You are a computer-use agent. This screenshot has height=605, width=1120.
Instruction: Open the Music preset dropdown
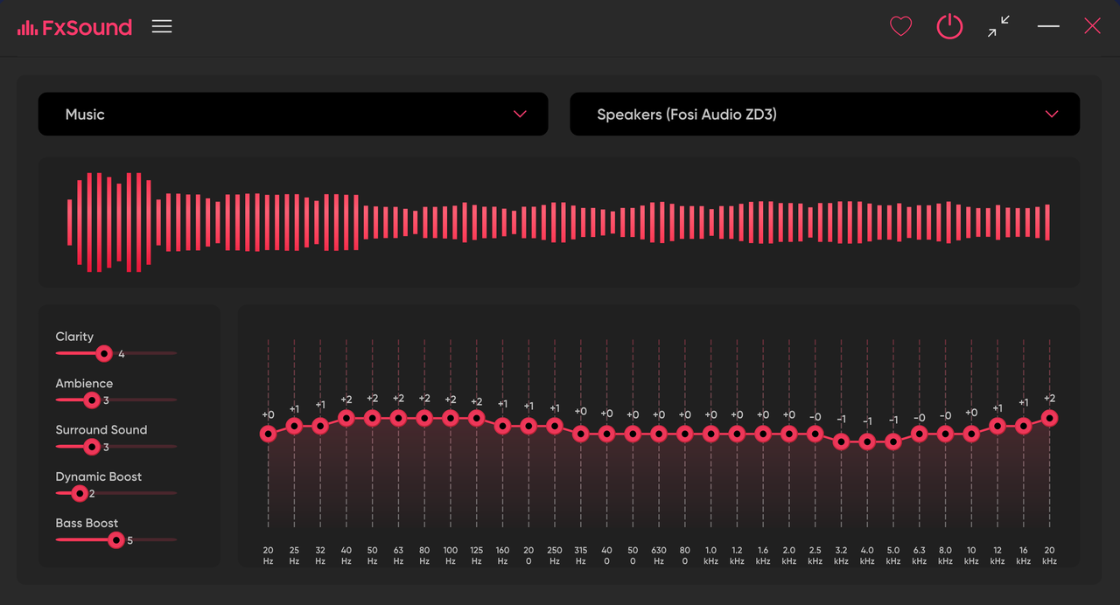pyautogui.click(x=293, y=114)
